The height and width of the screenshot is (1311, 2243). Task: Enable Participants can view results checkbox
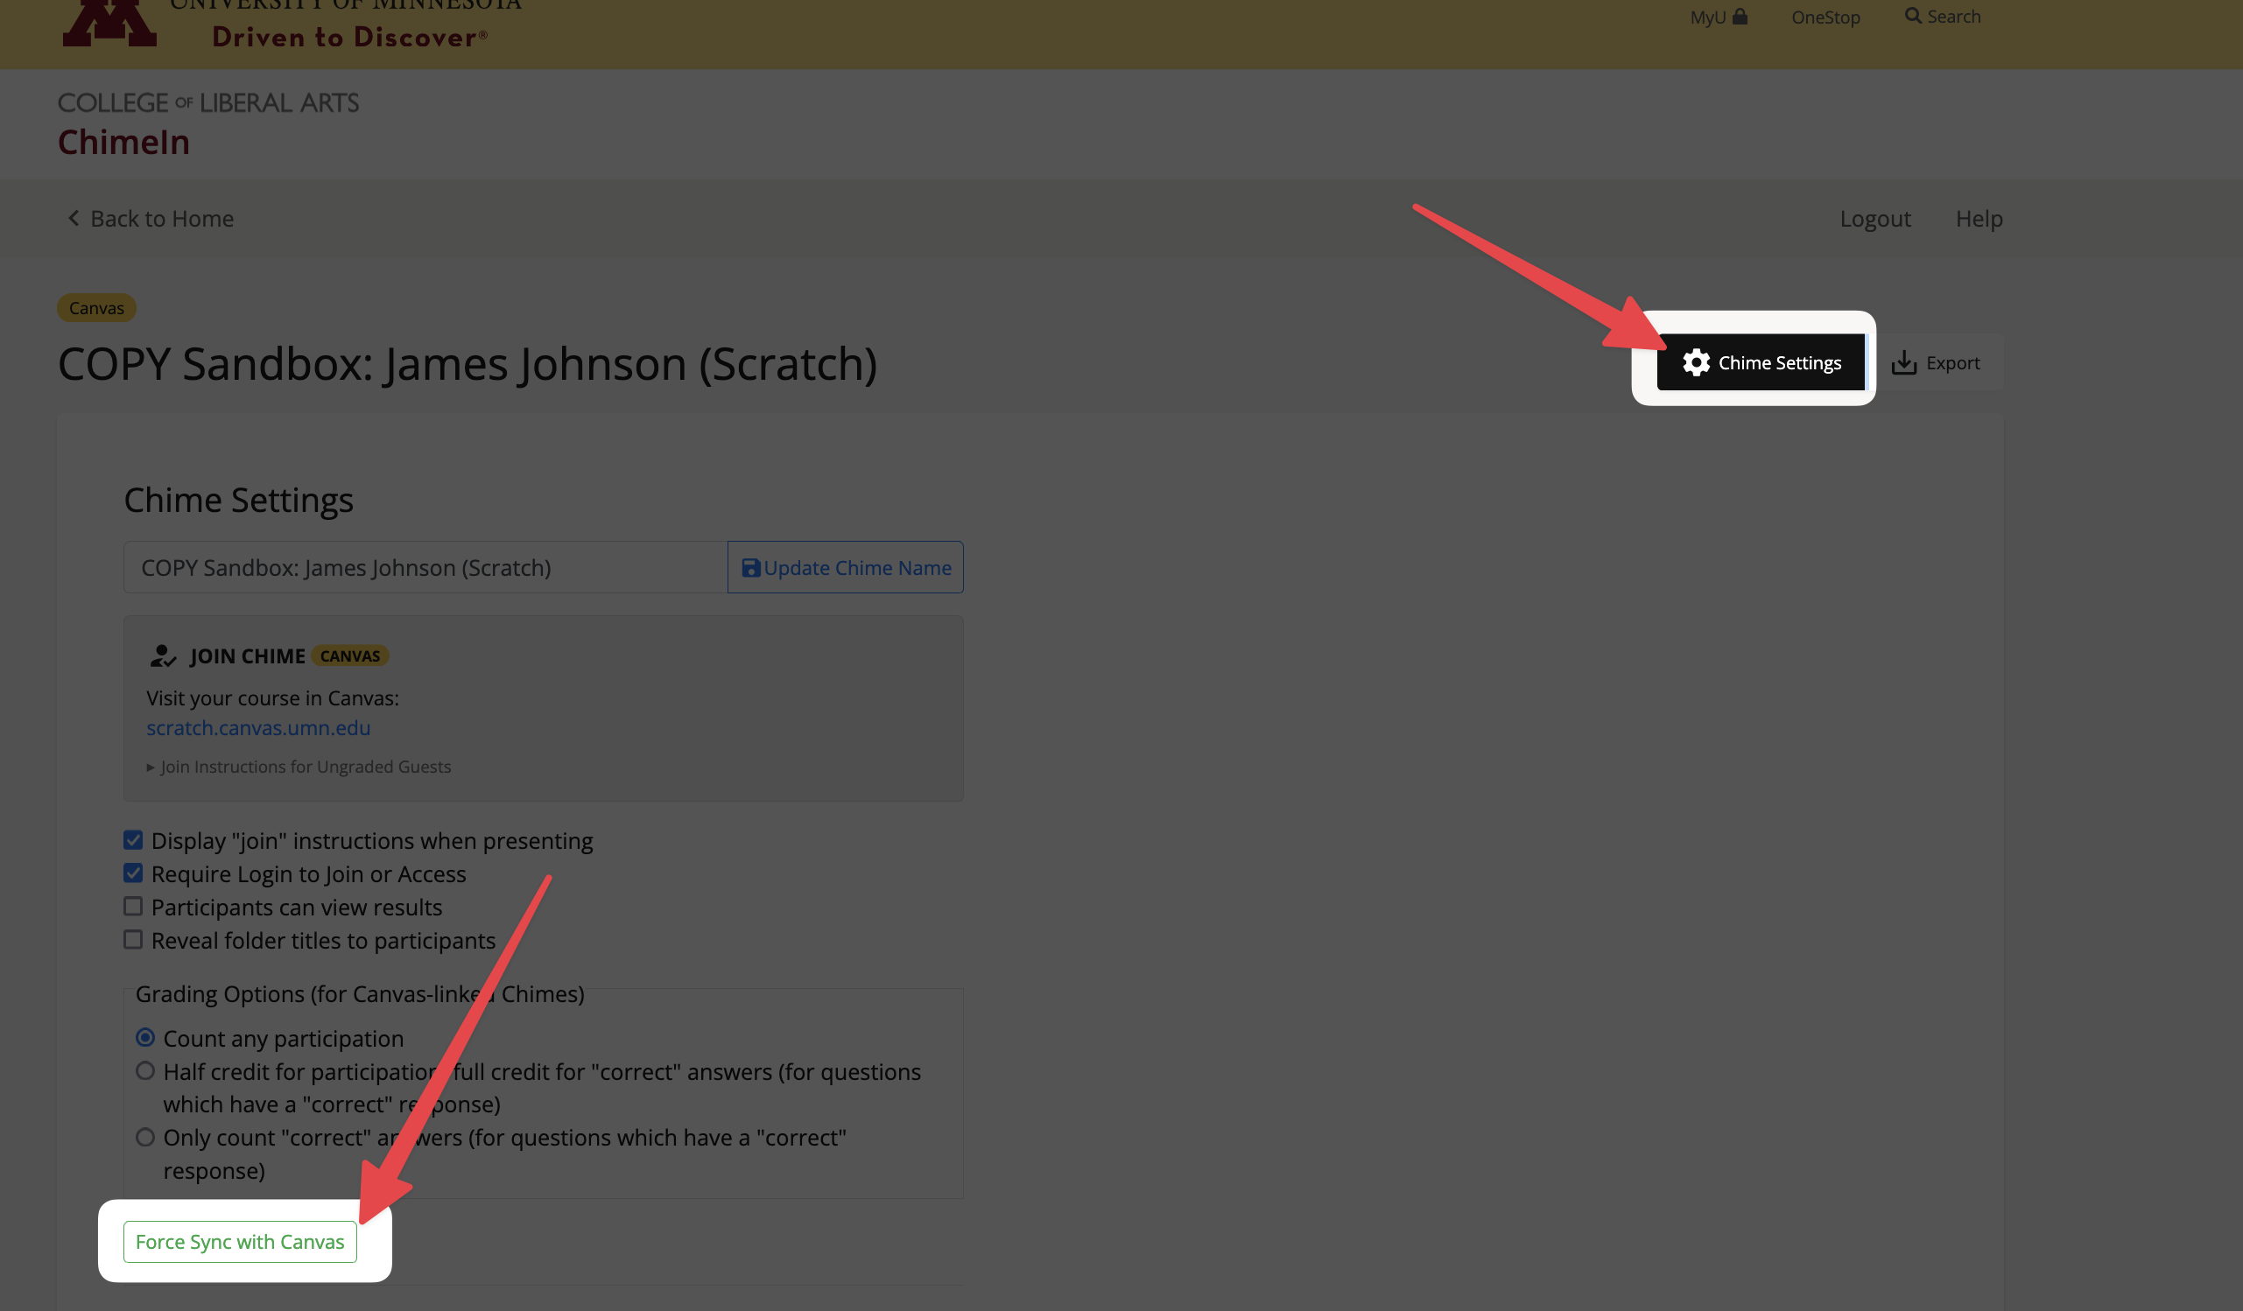pyautogui.click(x=133, y=907)
